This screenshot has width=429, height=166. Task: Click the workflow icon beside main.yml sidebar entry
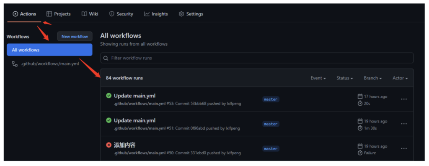click(15, 64)
